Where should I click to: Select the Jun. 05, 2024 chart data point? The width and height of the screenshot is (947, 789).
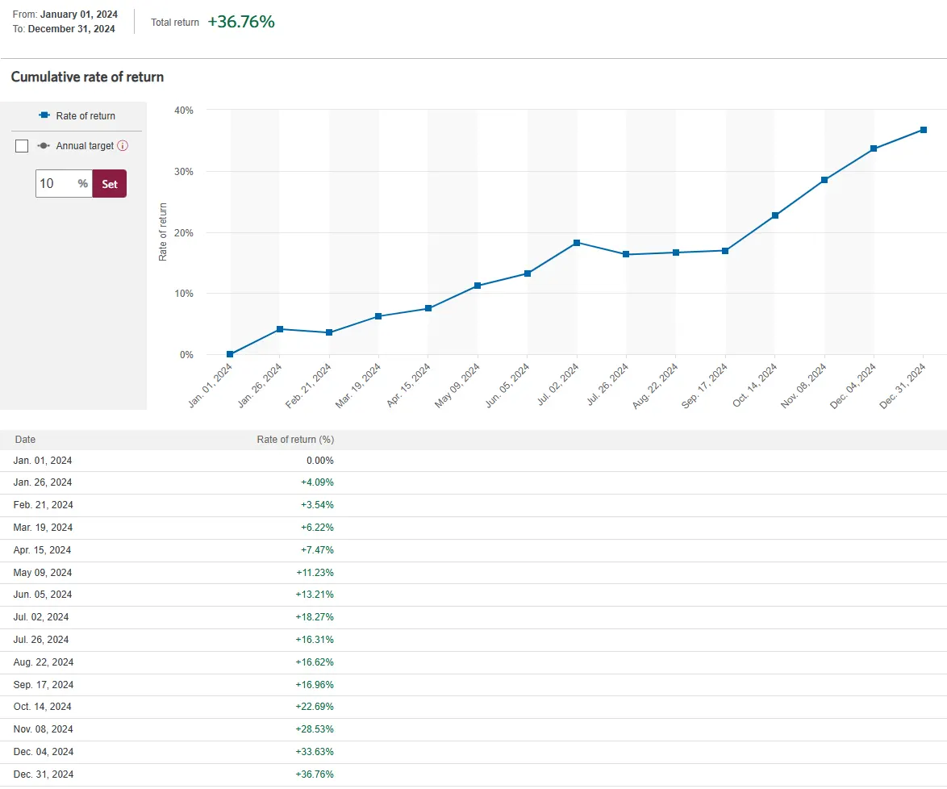(x=528, y=273)
